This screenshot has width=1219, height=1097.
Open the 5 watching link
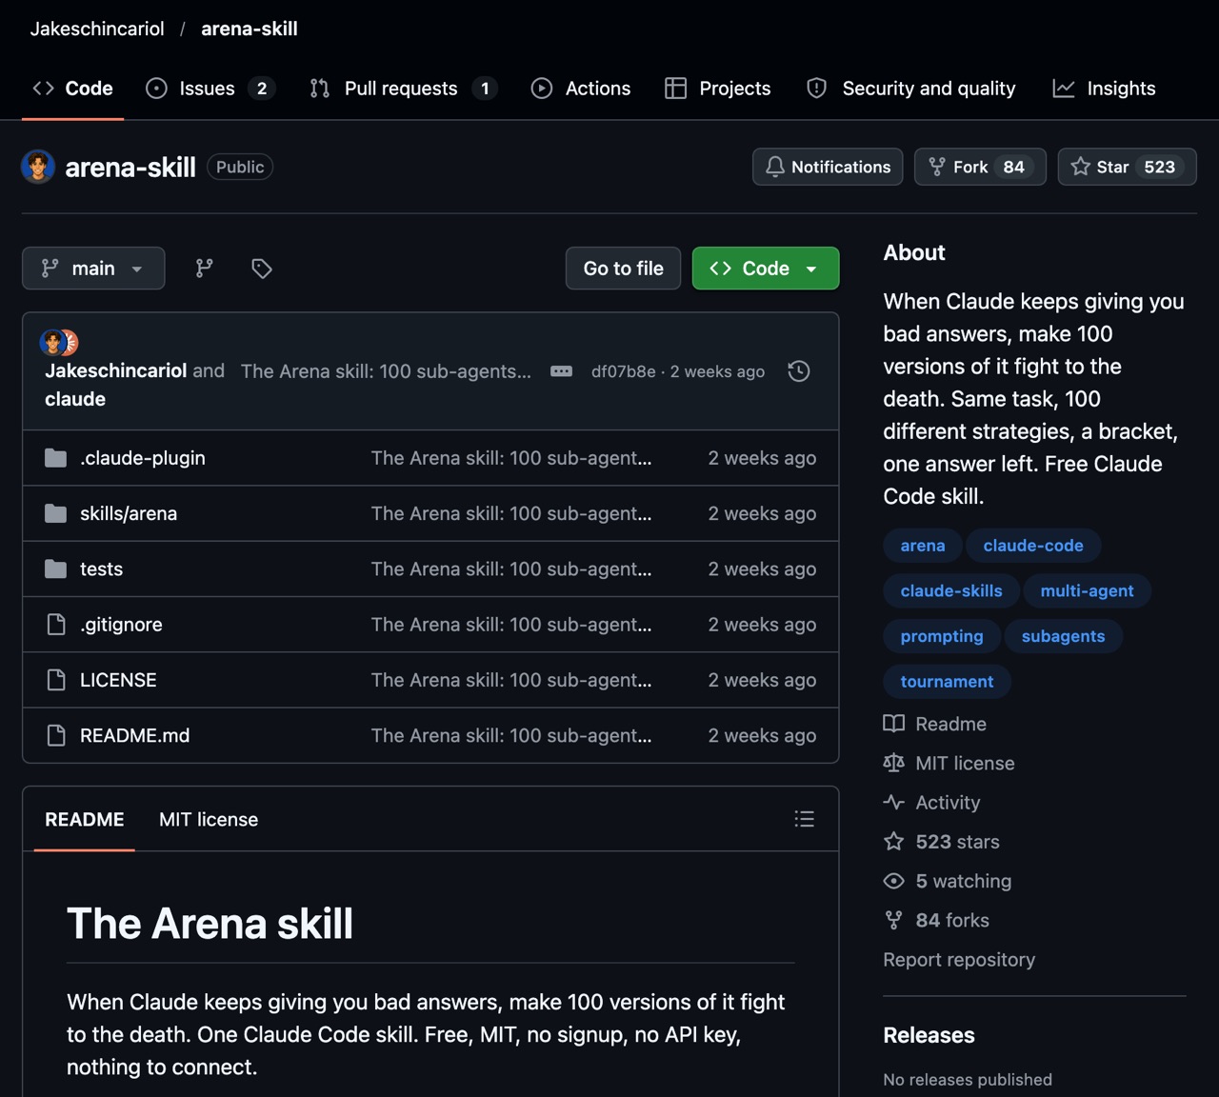coord(948,881)
